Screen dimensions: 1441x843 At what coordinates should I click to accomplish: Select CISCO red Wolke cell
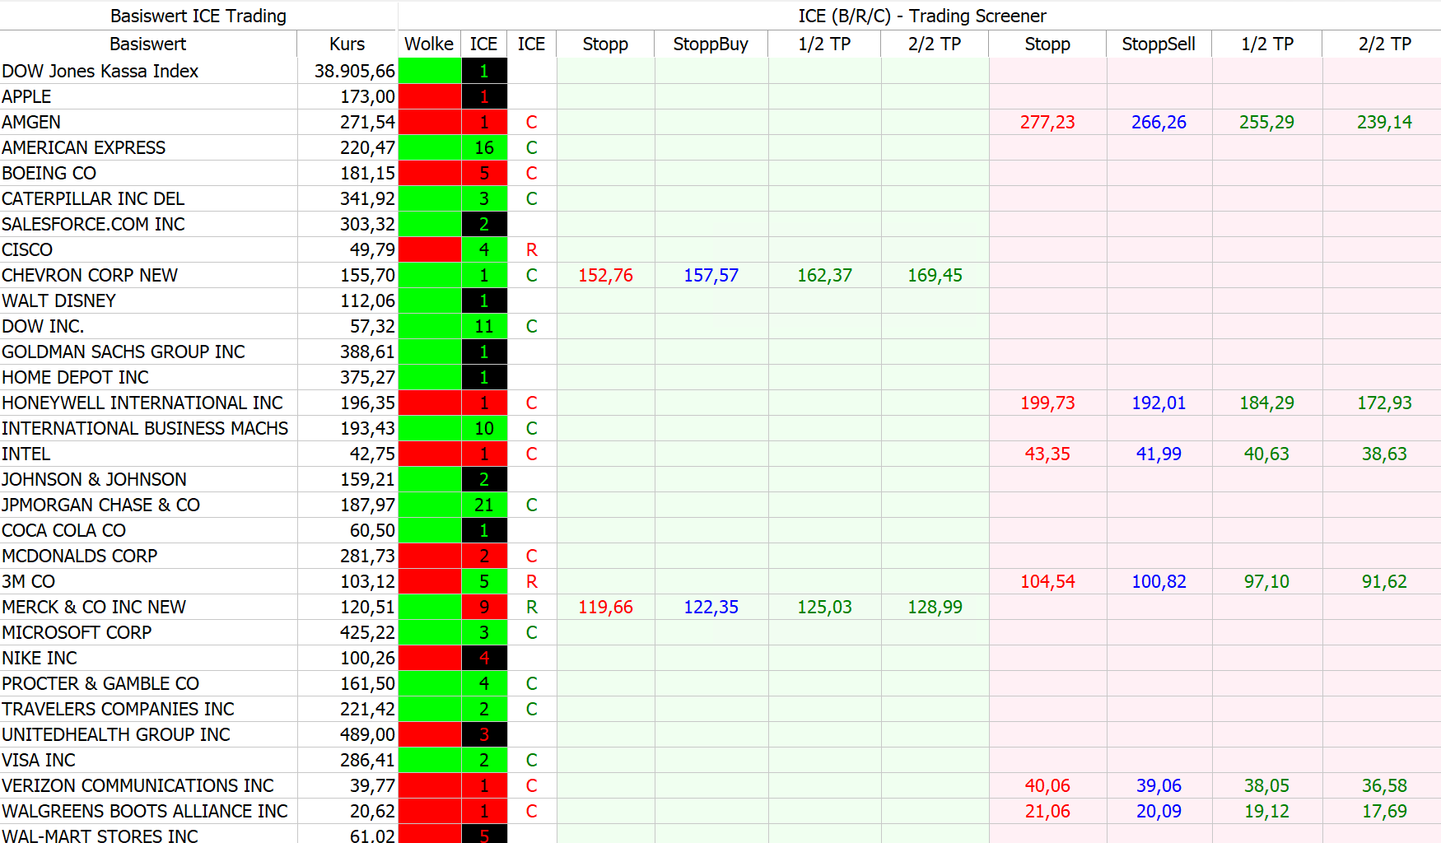429,249
